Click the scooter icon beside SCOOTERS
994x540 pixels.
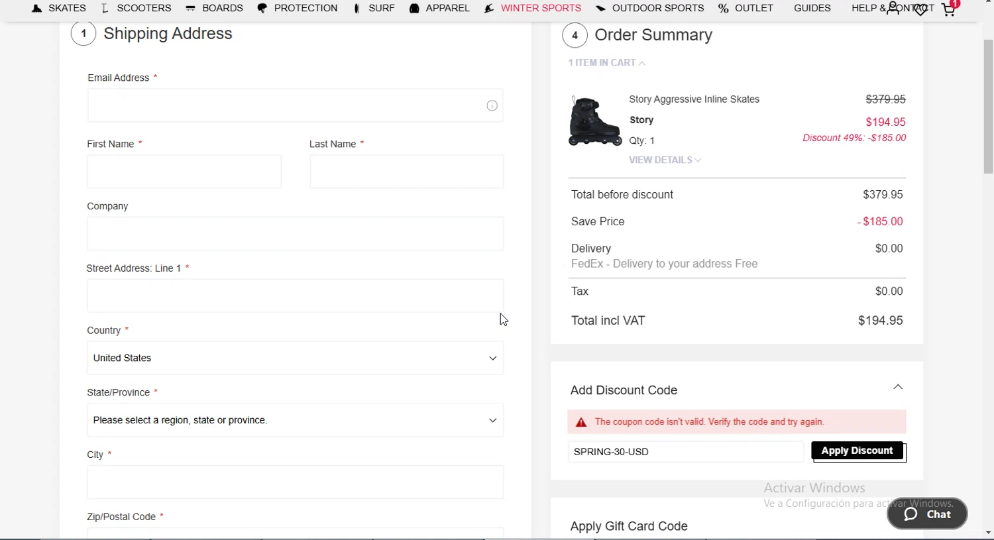point(105,9)
